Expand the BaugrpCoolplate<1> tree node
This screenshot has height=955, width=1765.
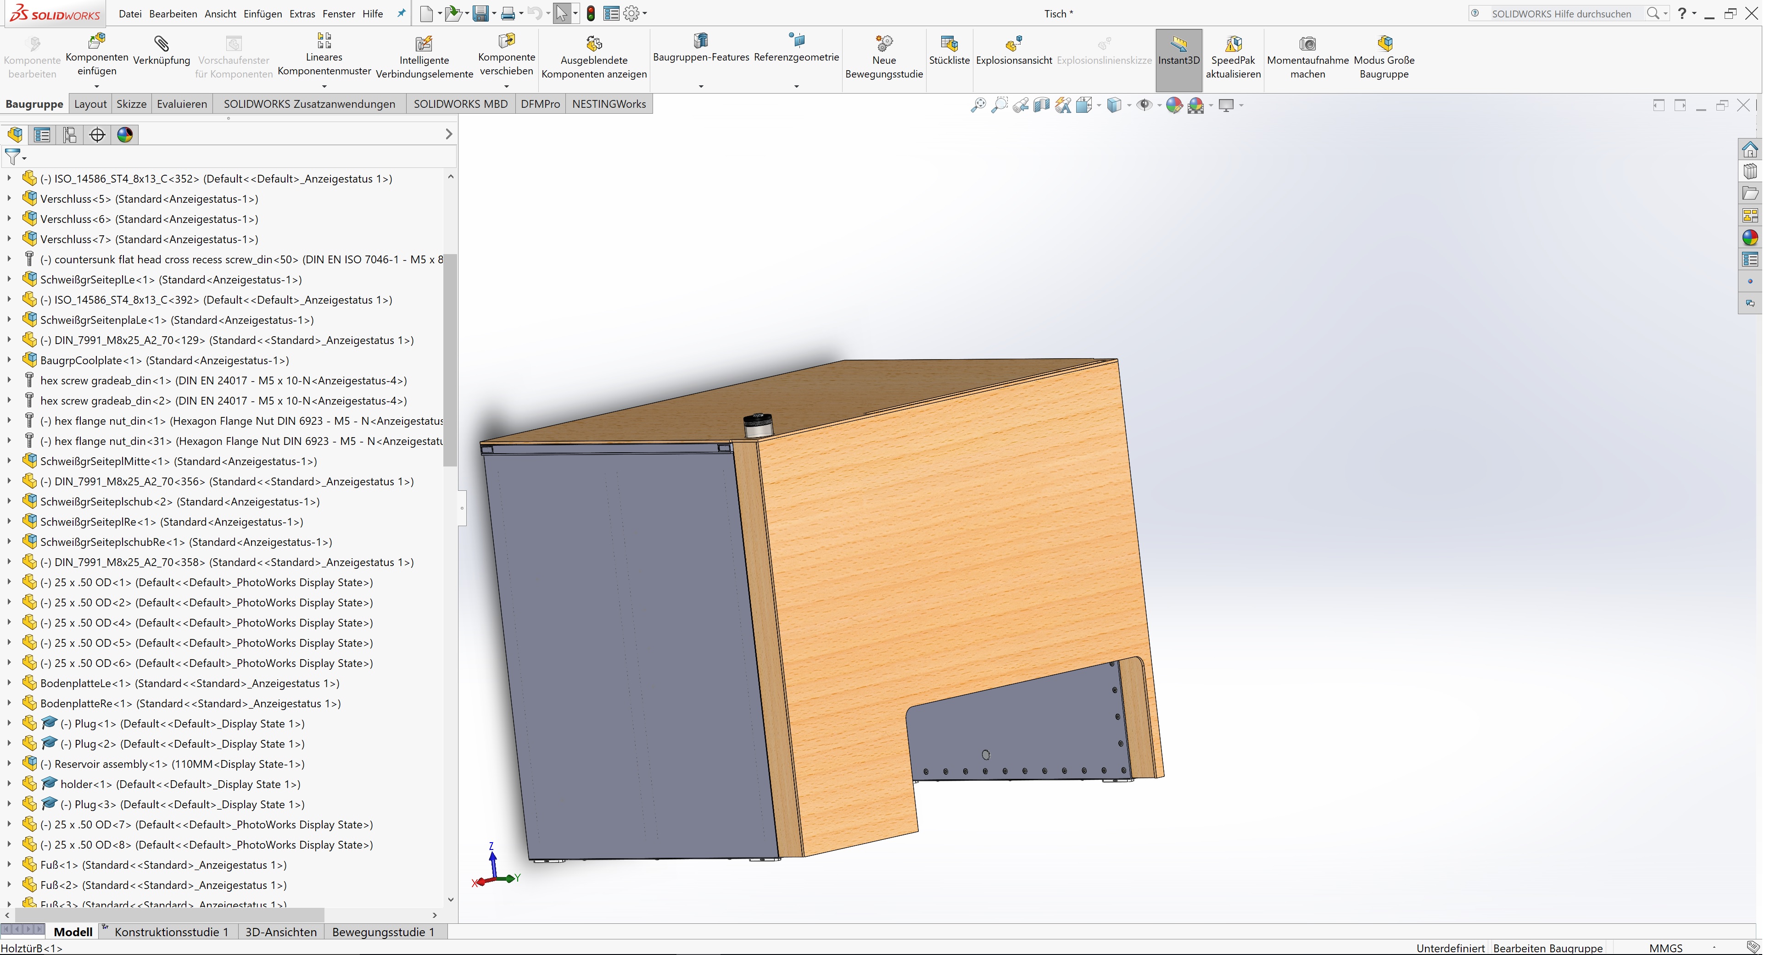(x=9, y=361)
